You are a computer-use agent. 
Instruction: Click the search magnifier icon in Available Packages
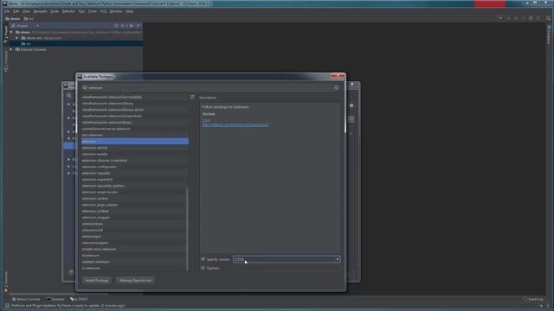85,87
